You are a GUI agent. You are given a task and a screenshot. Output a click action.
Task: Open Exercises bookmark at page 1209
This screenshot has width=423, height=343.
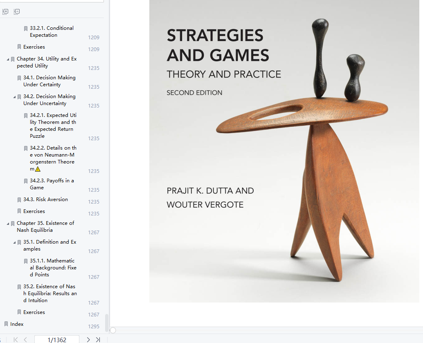(x=34, y=47)
